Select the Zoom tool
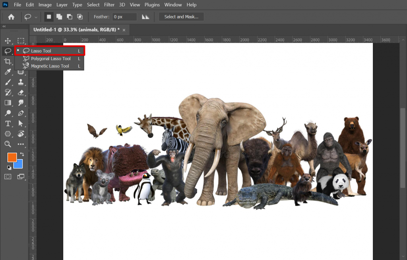This screenshot has width=407, height=260. [8, 144]
